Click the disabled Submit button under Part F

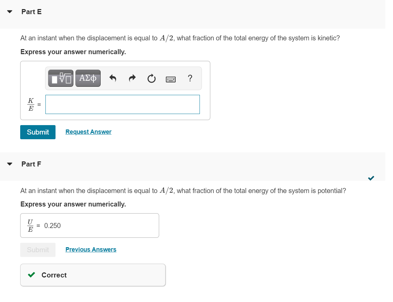coord(38,250)
